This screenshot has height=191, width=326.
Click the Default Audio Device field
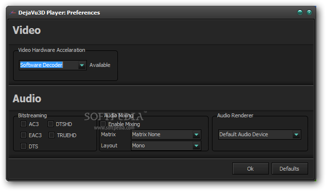260,135
